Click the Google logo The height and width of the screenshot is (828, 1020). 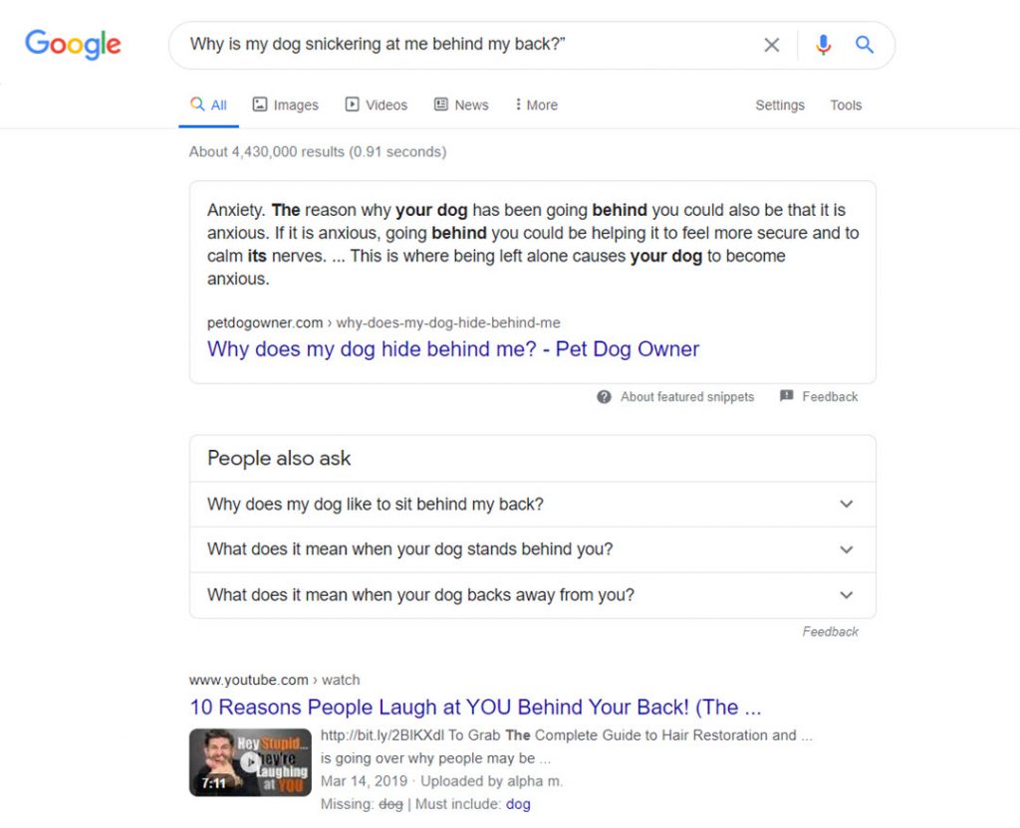72,44
